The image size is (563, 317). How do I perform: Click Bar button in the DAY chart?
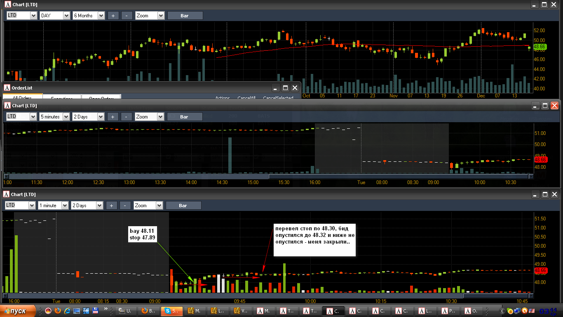185,16
